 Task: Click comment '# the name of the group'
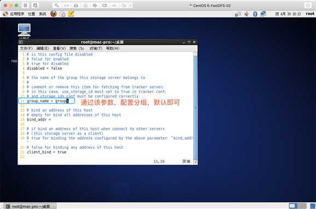(86, 78)
